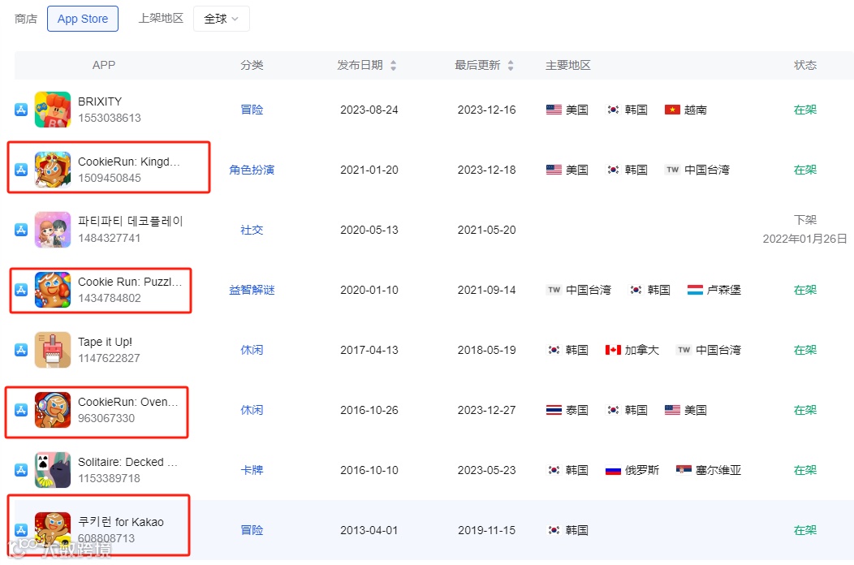The width and height of the screenshot is (854, 565).
Task: Open the 冒险 category link for BRIXITY
Action: (x=252, y=110)
